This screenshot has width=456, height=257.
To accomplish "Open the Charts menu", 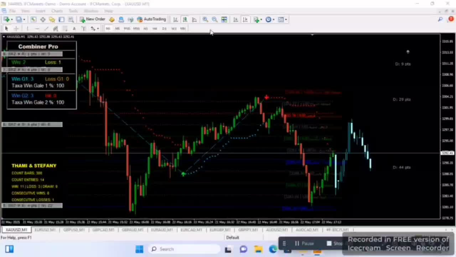I will click(x=57, y=11).
